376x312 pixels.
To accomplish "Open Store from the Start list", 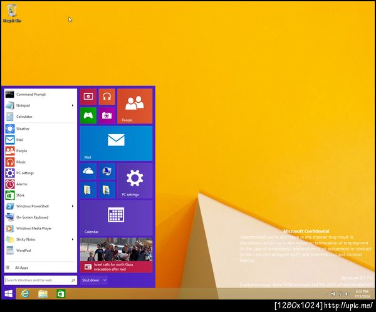I will click(40, 195).
